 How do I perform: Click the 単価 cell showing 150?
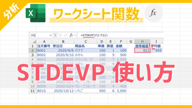point(102,59)
